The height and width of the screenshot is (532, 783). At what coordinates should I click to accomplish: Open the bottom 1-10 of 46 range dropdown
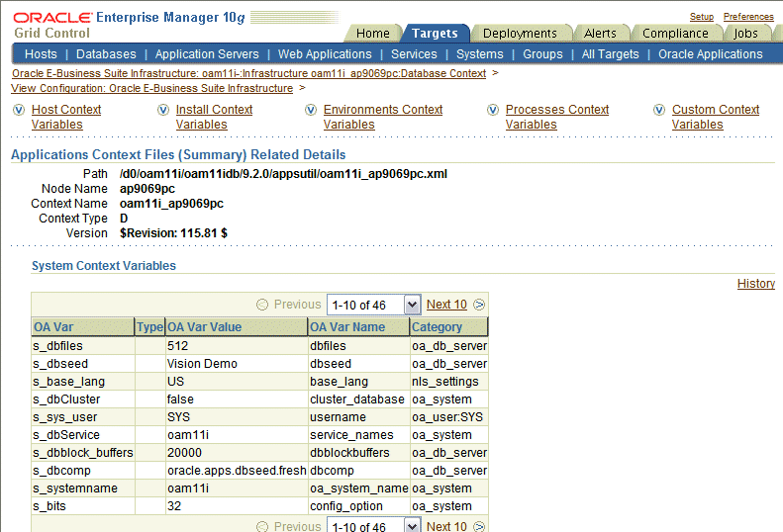pyautogui.click(x=374, y=525)
